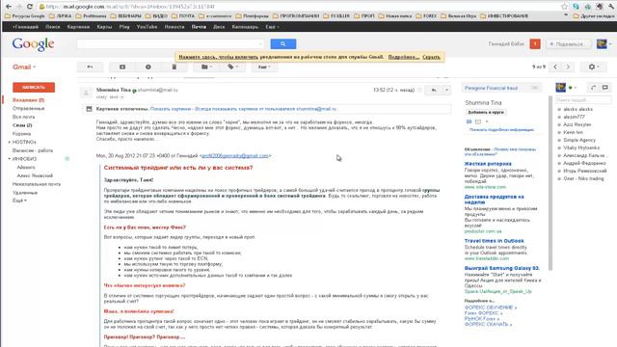Hide the desktop notification banner via 'Скрыть'
Image resolution: width=617 pixels, height=347 pixels.
431,57
